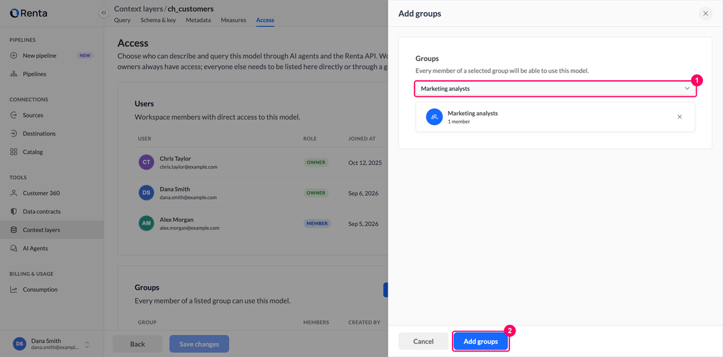Image resolution: width=723 pixels, height=357 pixels.
Task: Click the Catalog grid icon
Action: (14, 152)
